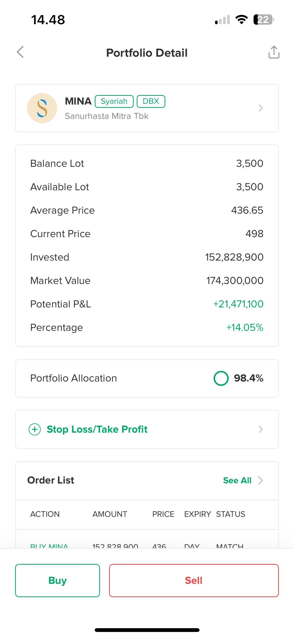
Task: Tap Stop Loss/Take Profit link
Action: tap(97, 429)
